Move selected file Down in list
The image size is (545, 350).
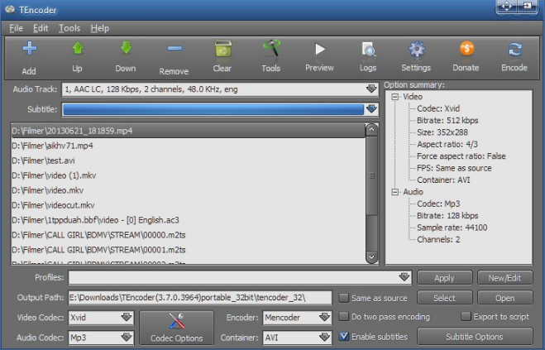pyautogui.click(x=126, y=50)
